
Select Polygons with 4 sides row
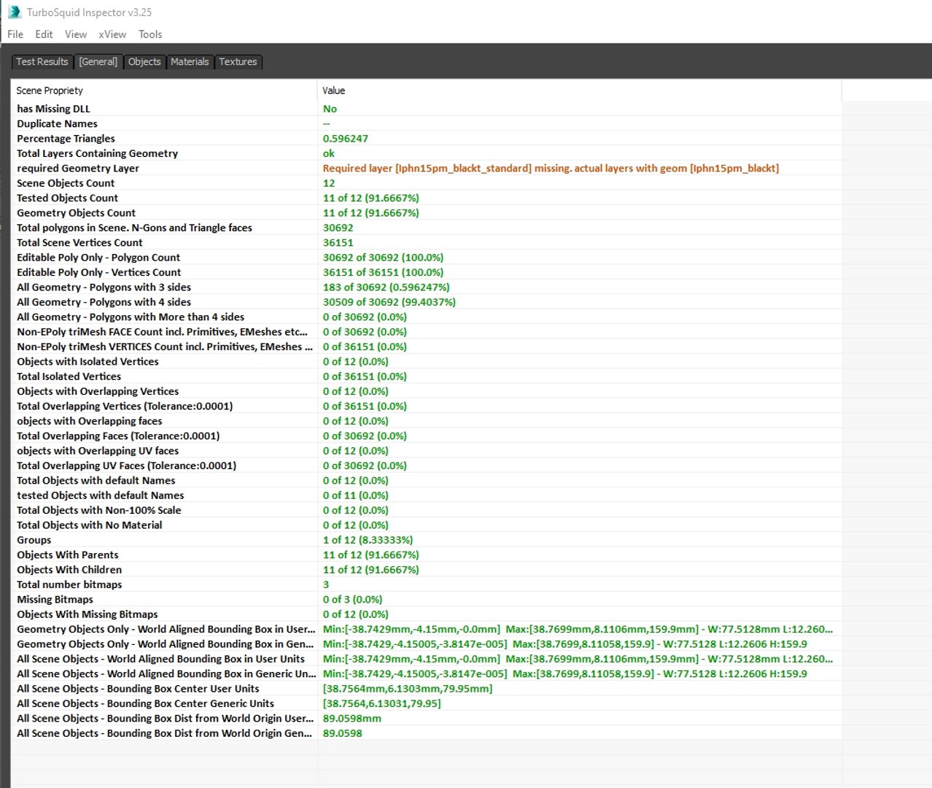point(427,302)
